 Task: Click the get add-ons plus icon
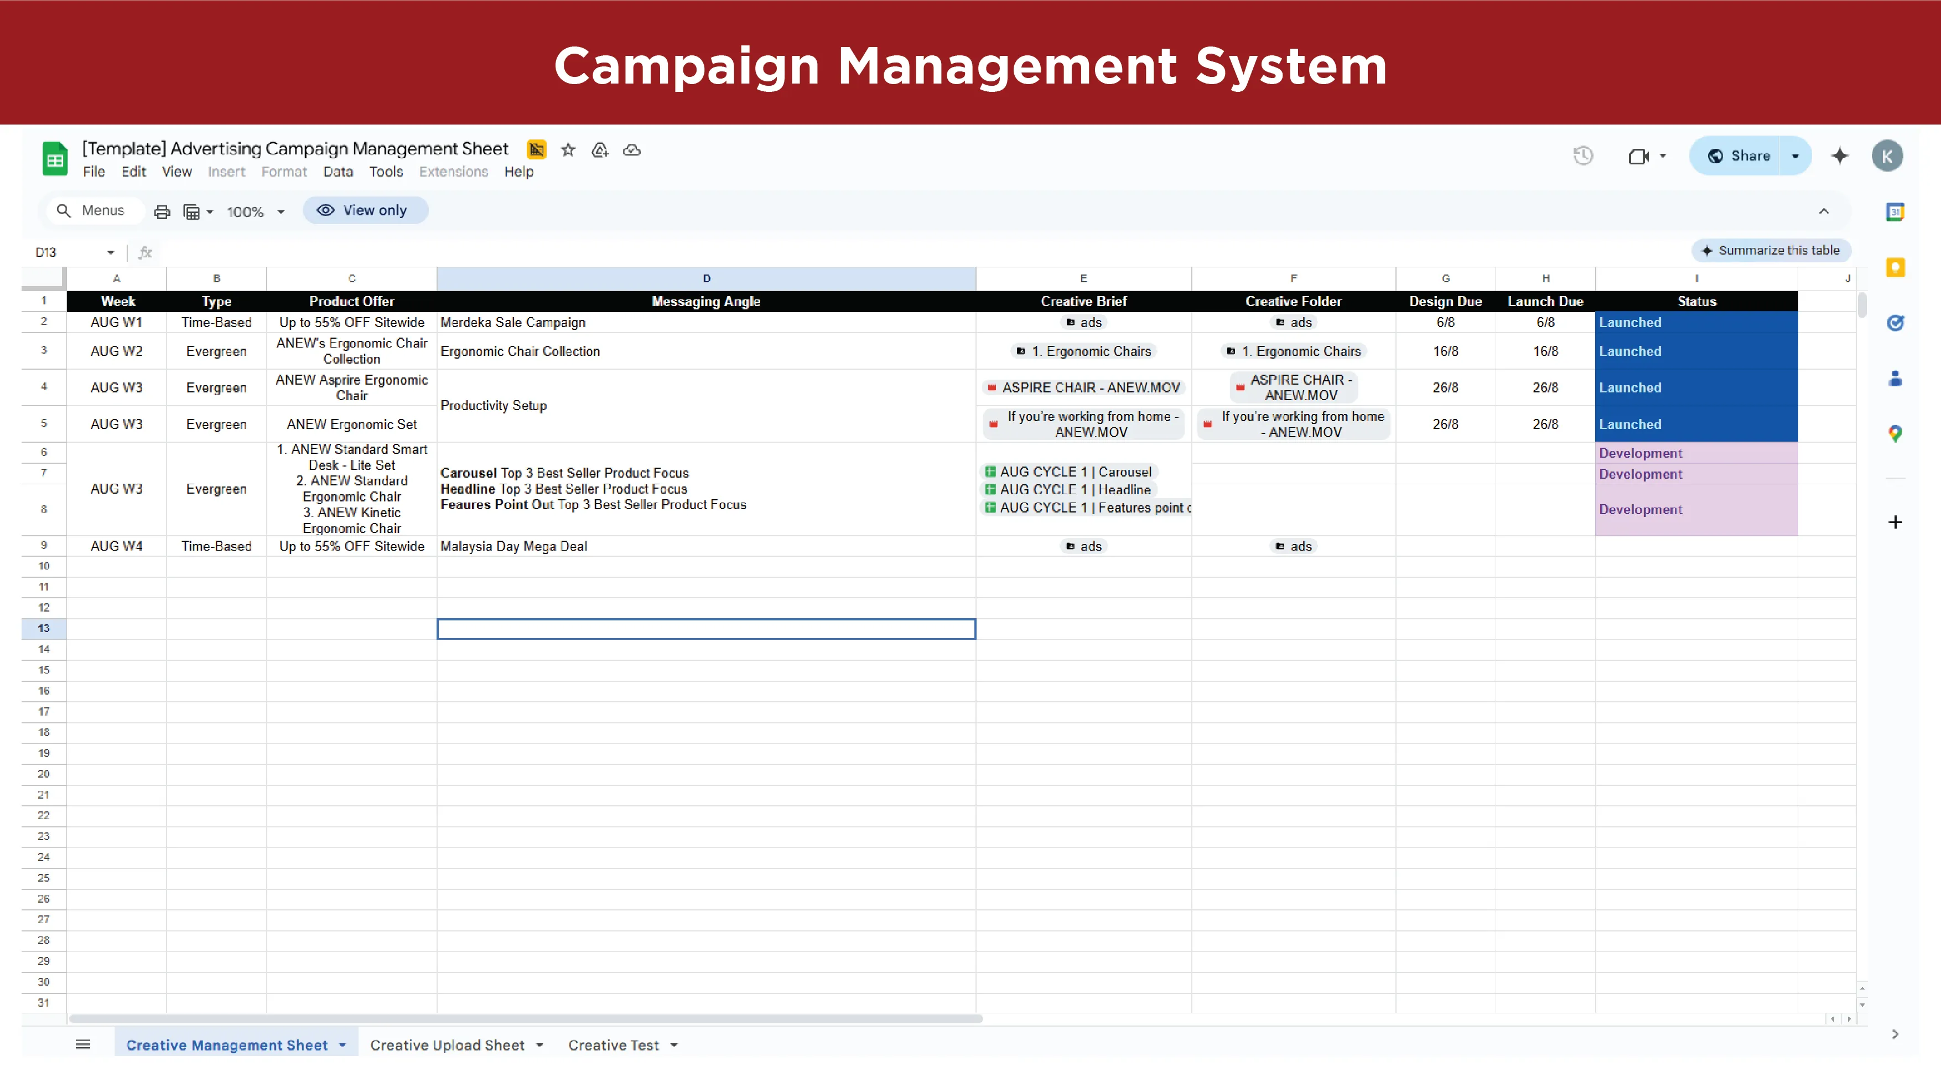pos(1895,522)
